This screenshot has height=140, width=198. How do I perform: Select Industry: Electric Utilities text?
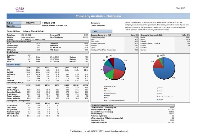pyautogui.click(x=34, y=31)
